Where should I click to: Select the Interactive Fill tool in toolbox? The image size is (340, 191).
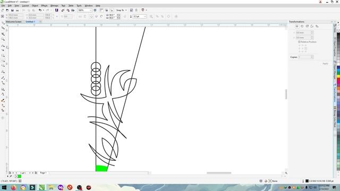[3, 106]
